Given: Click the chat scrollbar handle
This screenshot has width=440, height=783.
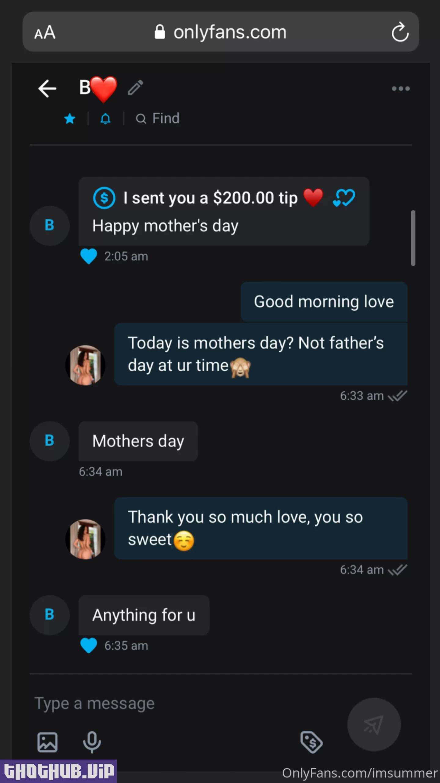Looking at the screenshot, I should click(413, 238).
